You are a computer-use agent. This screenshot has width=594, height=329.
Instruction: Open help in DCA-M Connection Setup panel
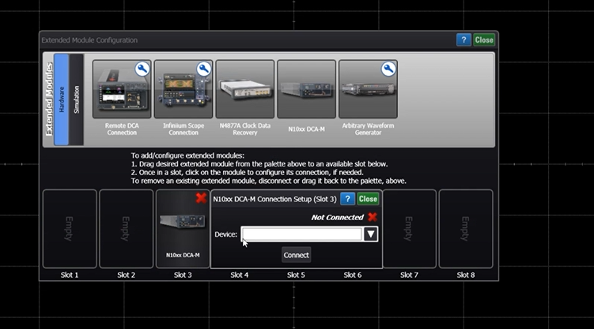347,199
